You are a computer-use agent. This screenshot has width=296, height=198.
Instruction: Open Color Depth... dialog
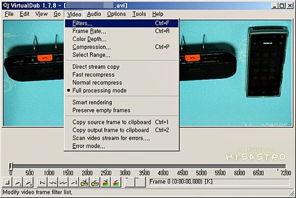tap(122, 39)
